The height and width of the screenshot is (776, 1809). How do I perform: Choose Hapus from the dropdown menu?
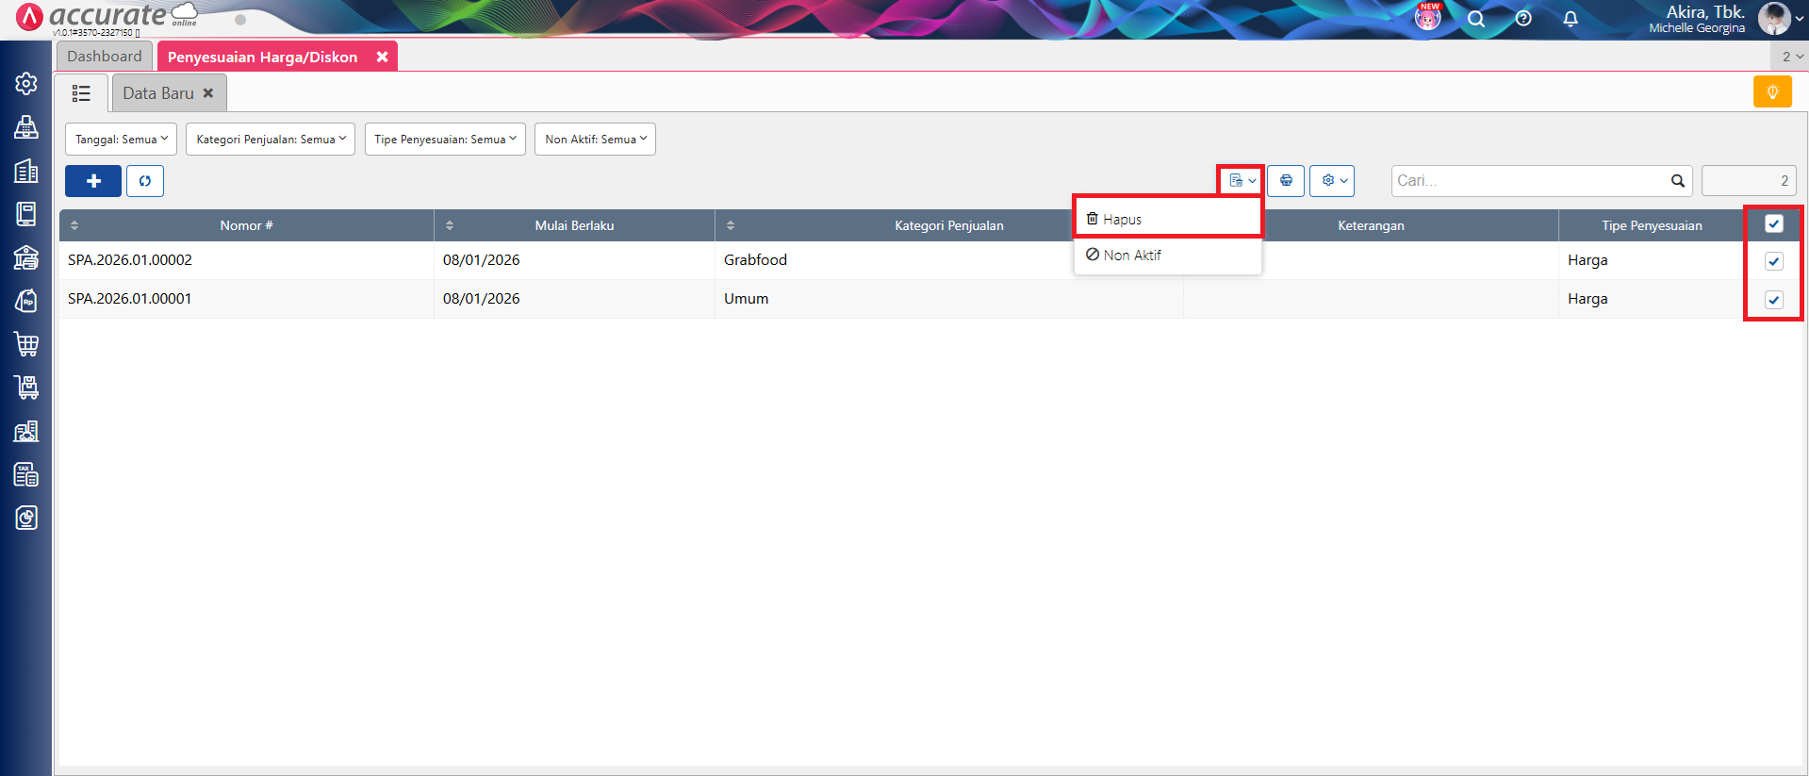pos(1122,220)
